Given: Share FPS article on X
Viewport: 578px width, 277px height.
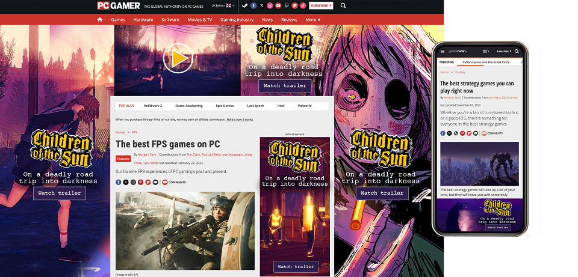Looking at the screenshot, I should pos(126,182).
